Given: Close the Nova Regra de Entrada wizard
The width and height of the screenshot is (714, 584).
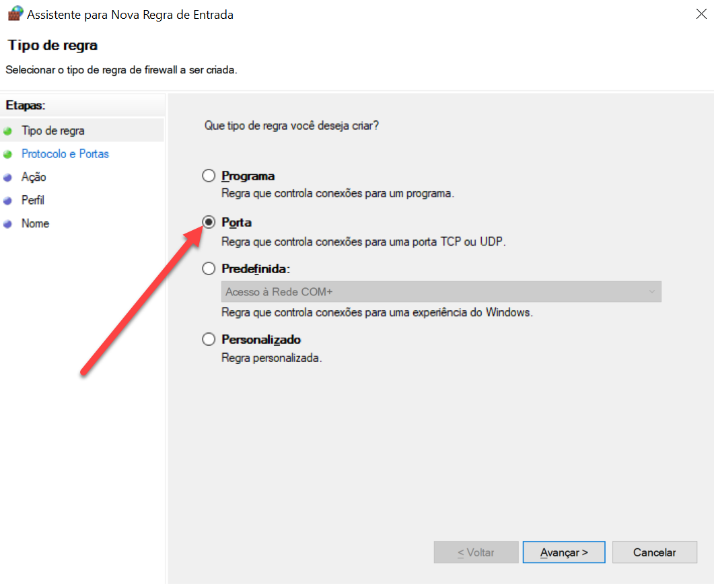Looking at the screenshot, I should point(701,13).
